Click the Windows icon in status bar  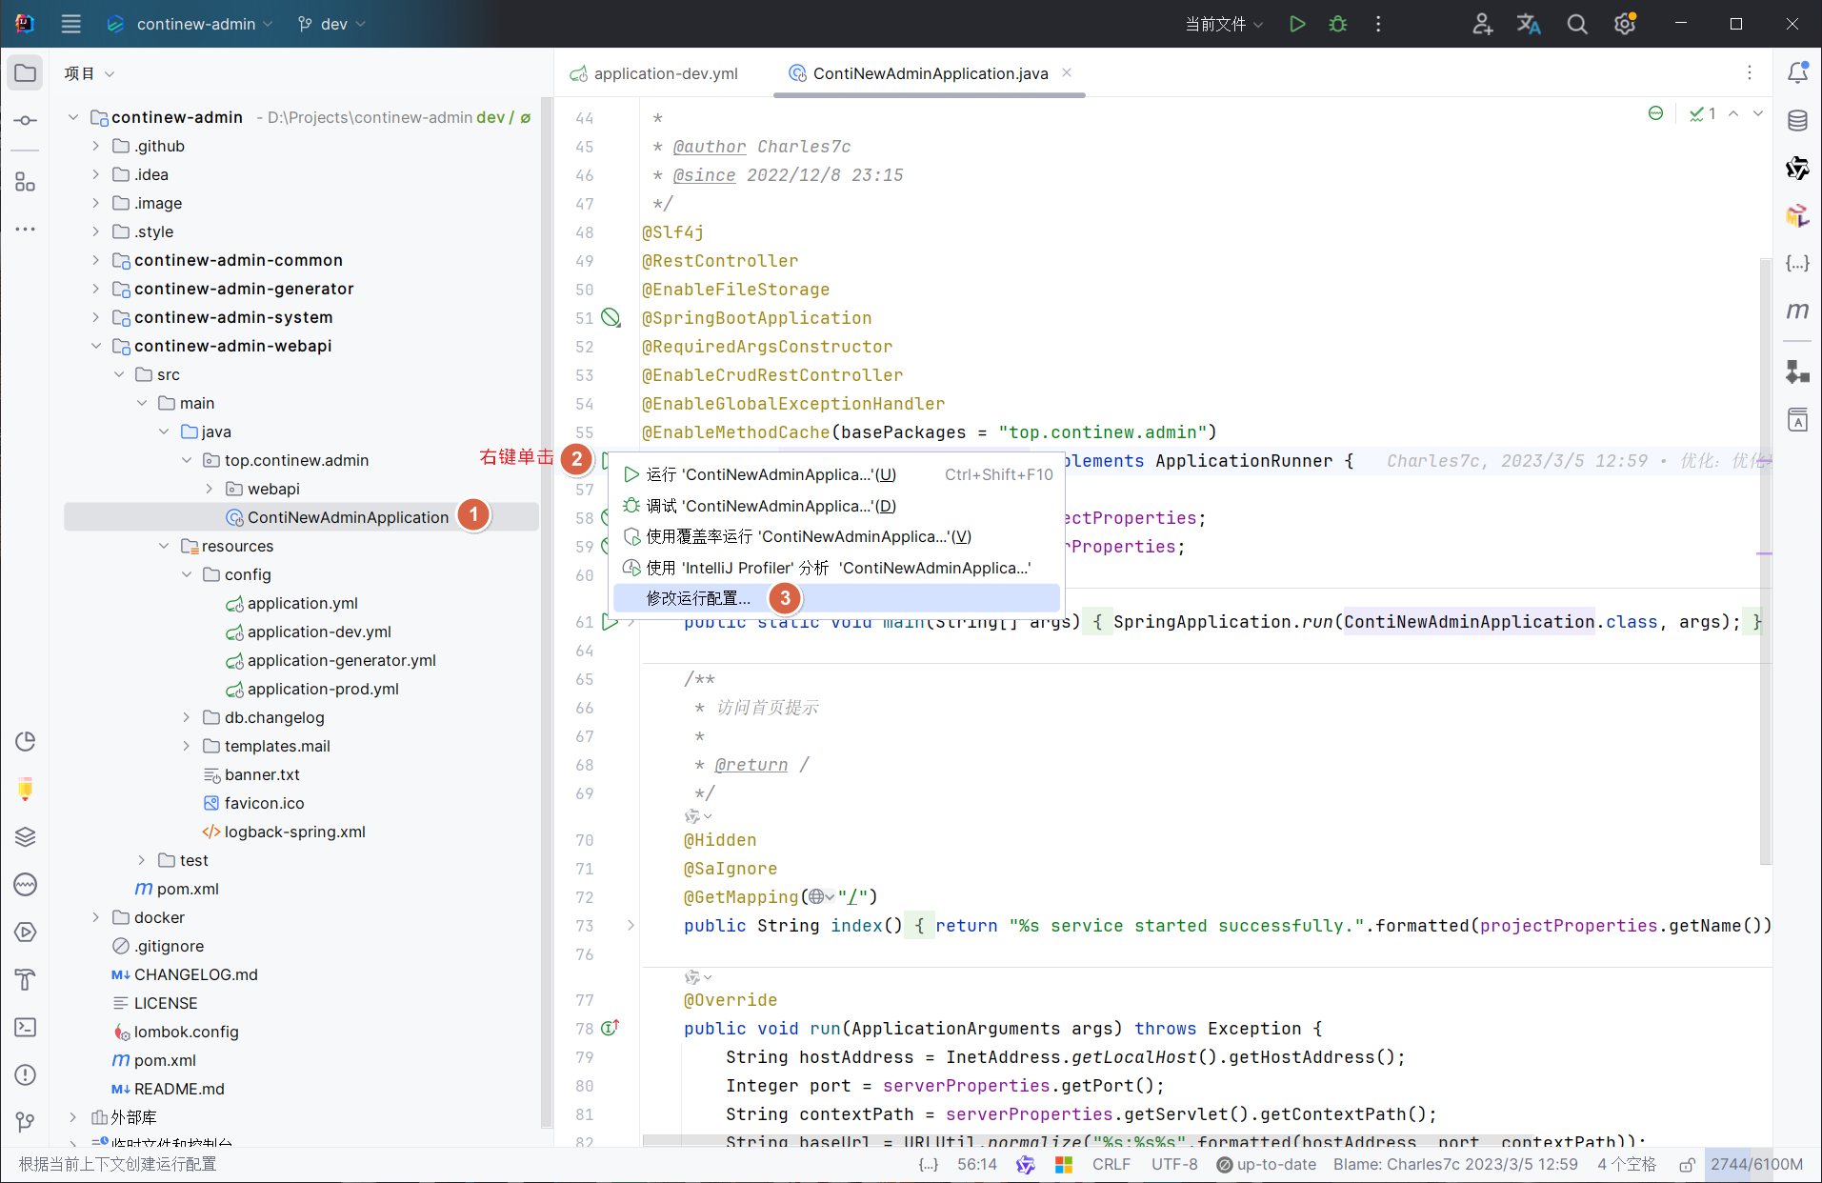(x=1064, y=1165)
